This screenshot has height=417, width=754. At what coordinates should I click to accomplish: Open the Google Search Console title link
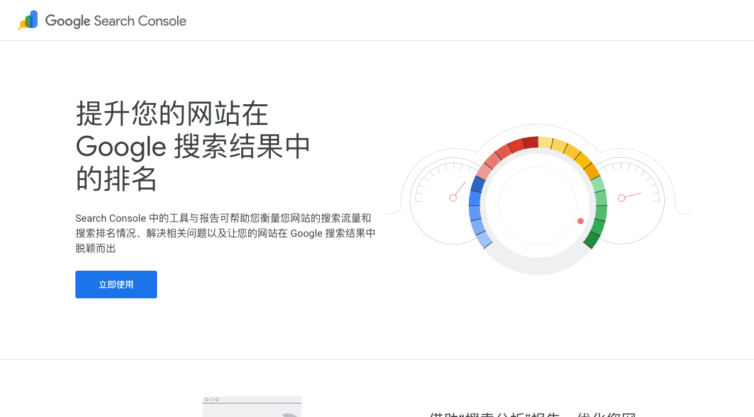click(116, 21)
